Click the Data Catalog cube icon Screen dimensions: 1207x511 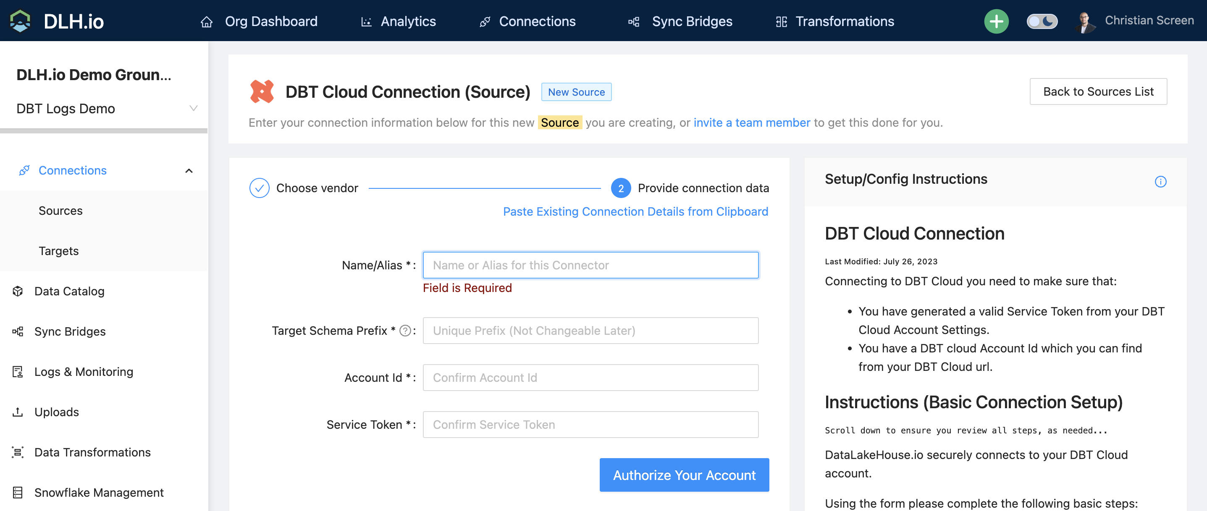[x=18, y=291]
